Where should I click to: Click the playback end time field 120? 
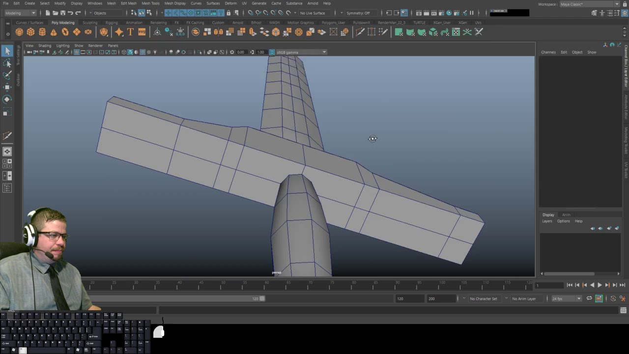410,298
